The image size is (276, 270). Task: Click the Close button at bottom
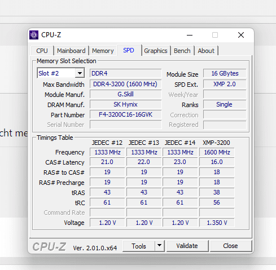(x=230, y=246)
